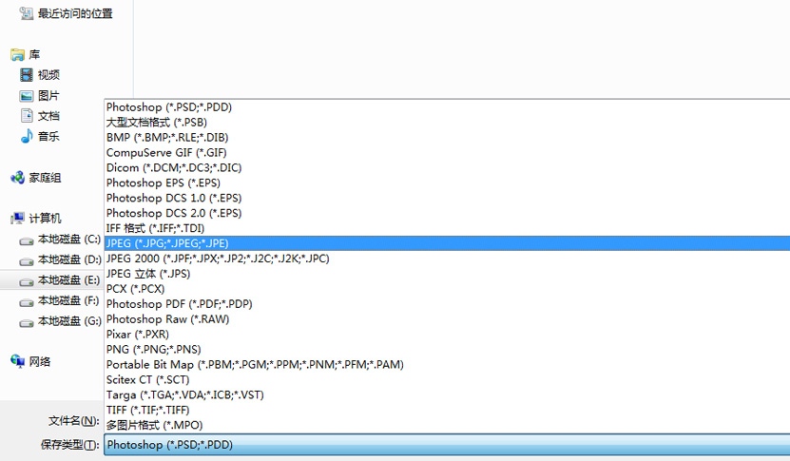
Task: Choose CompuServe GIF (*.GIF) format
Action: 448,153
